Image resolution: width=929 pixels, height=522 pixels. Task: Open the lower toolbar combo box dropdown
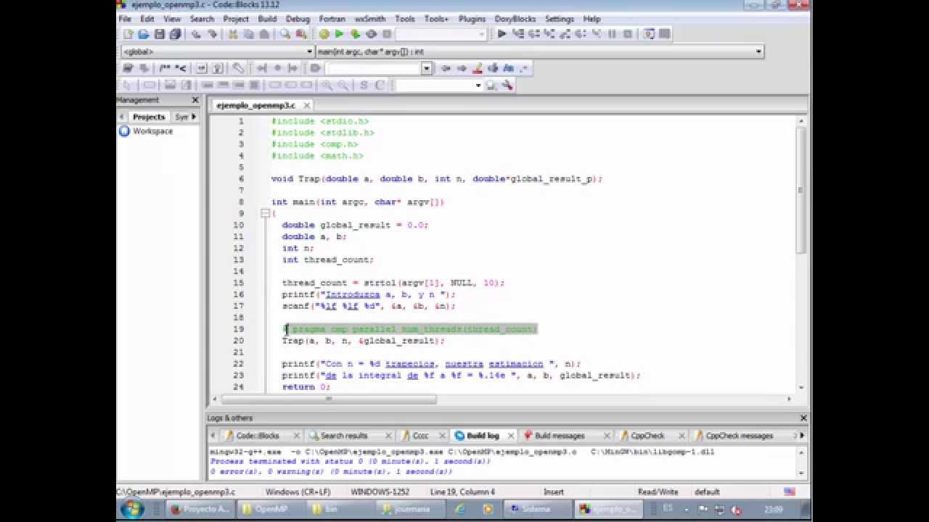pos(478,86)
